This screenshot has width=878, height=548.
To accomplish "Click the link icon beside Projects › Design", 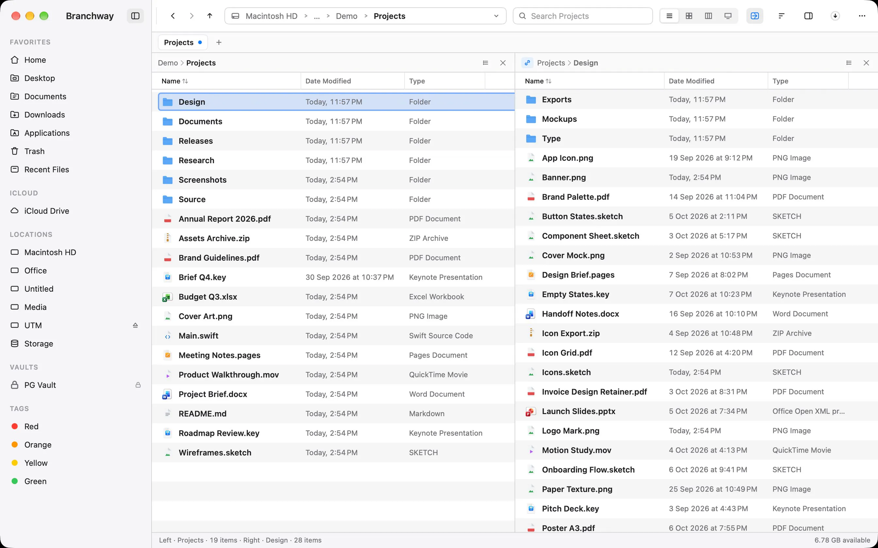I will click(527, 63).
